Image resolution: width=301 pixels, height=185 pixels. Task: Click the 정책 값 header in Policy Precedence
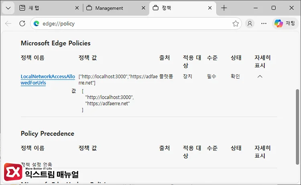point(87,148)
